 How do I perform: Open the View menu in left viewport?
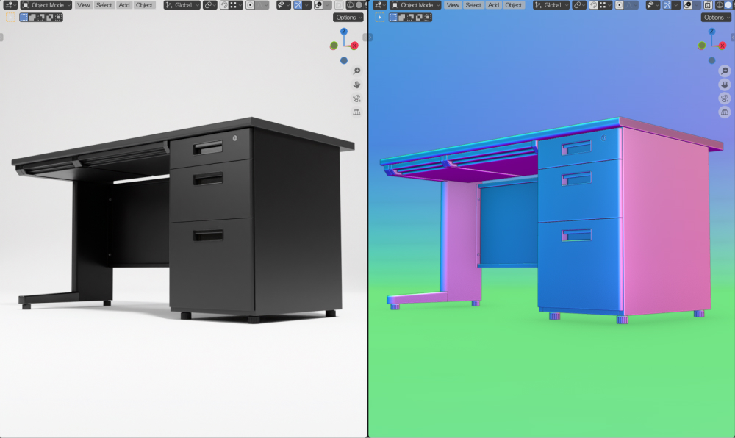coord(84,5)
